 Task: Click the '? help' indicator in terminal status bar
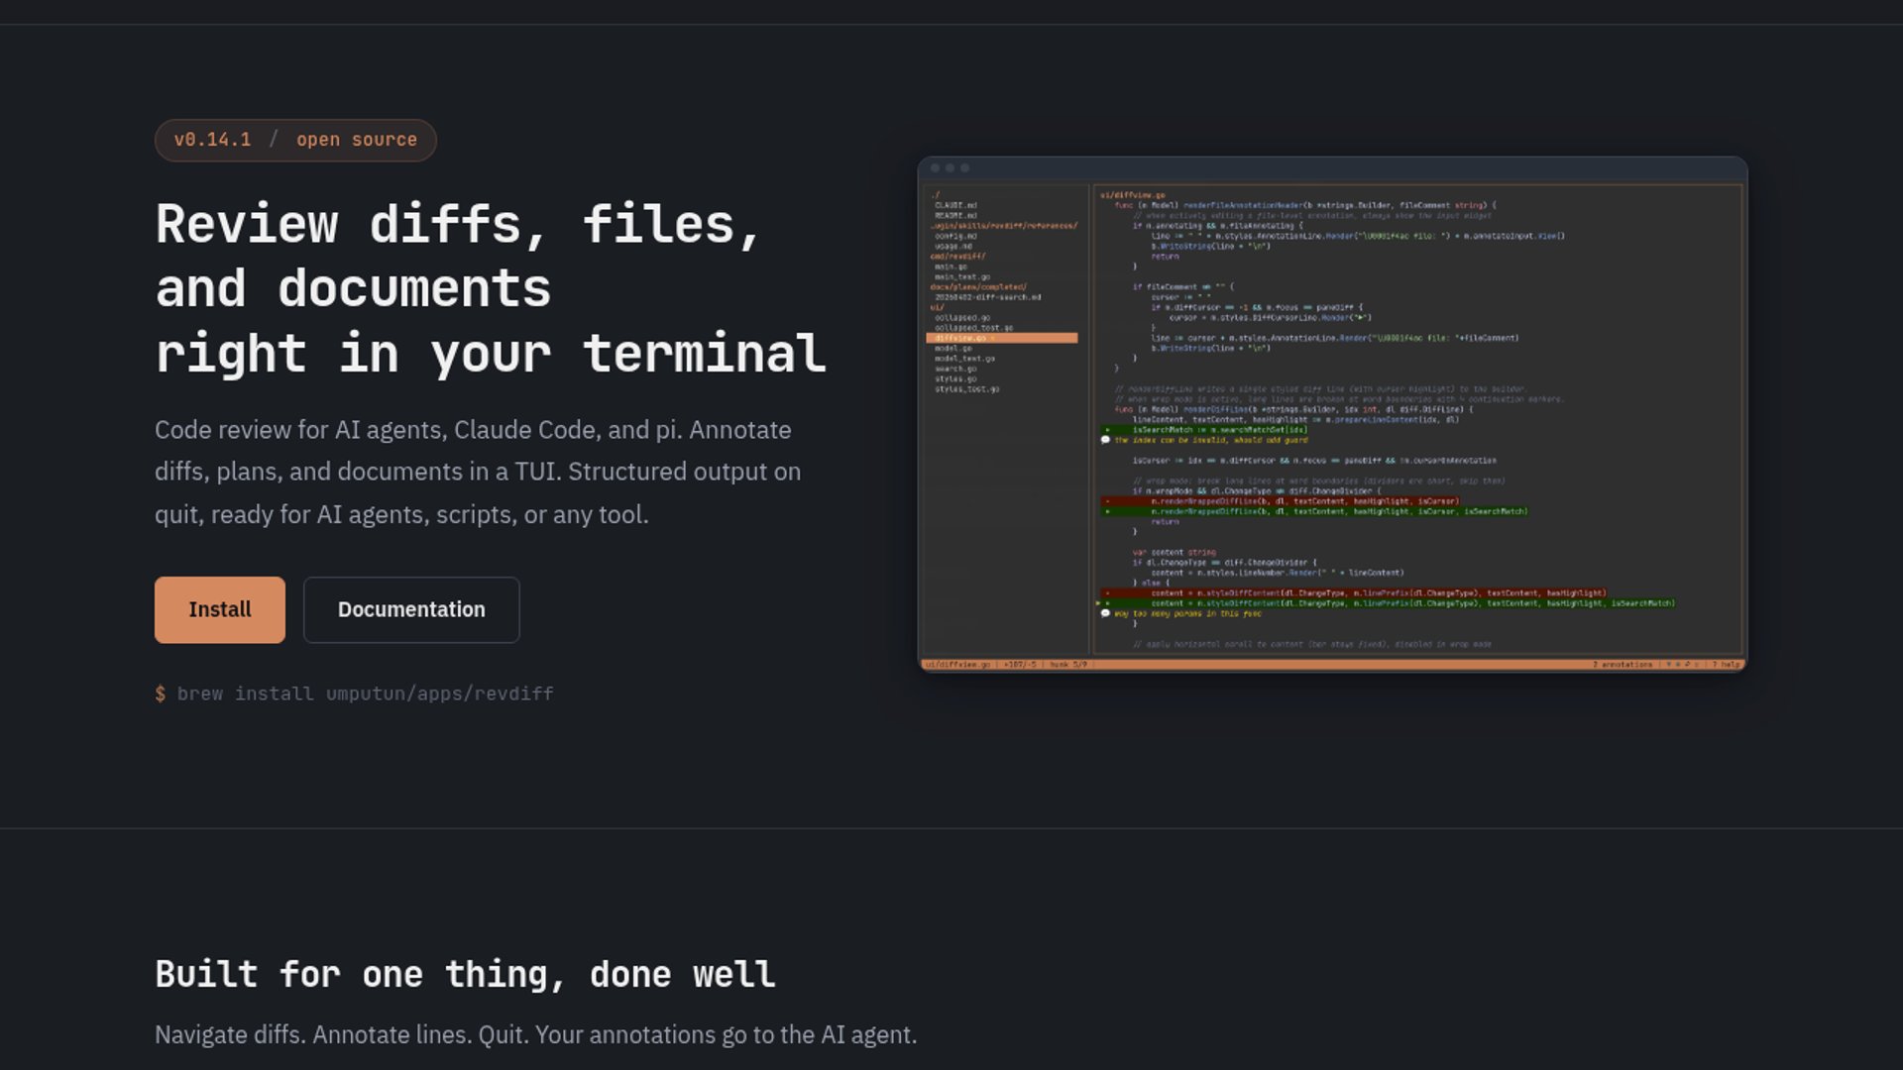coord(1726,665)
